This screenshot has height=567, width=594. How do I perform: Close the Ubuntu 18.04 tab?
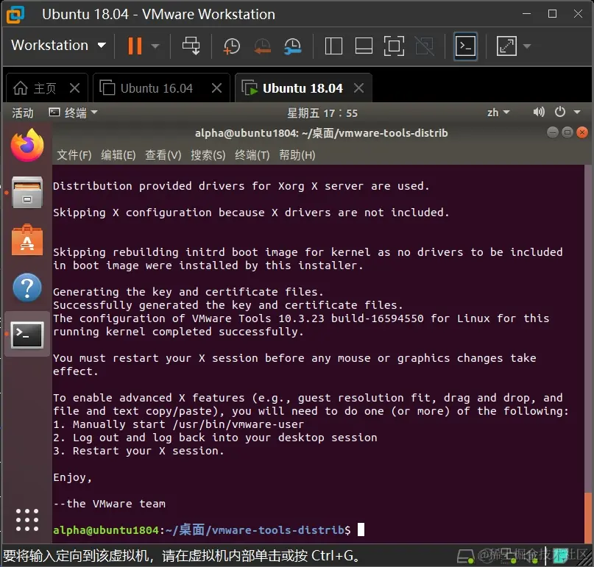[x=358, y=88]
